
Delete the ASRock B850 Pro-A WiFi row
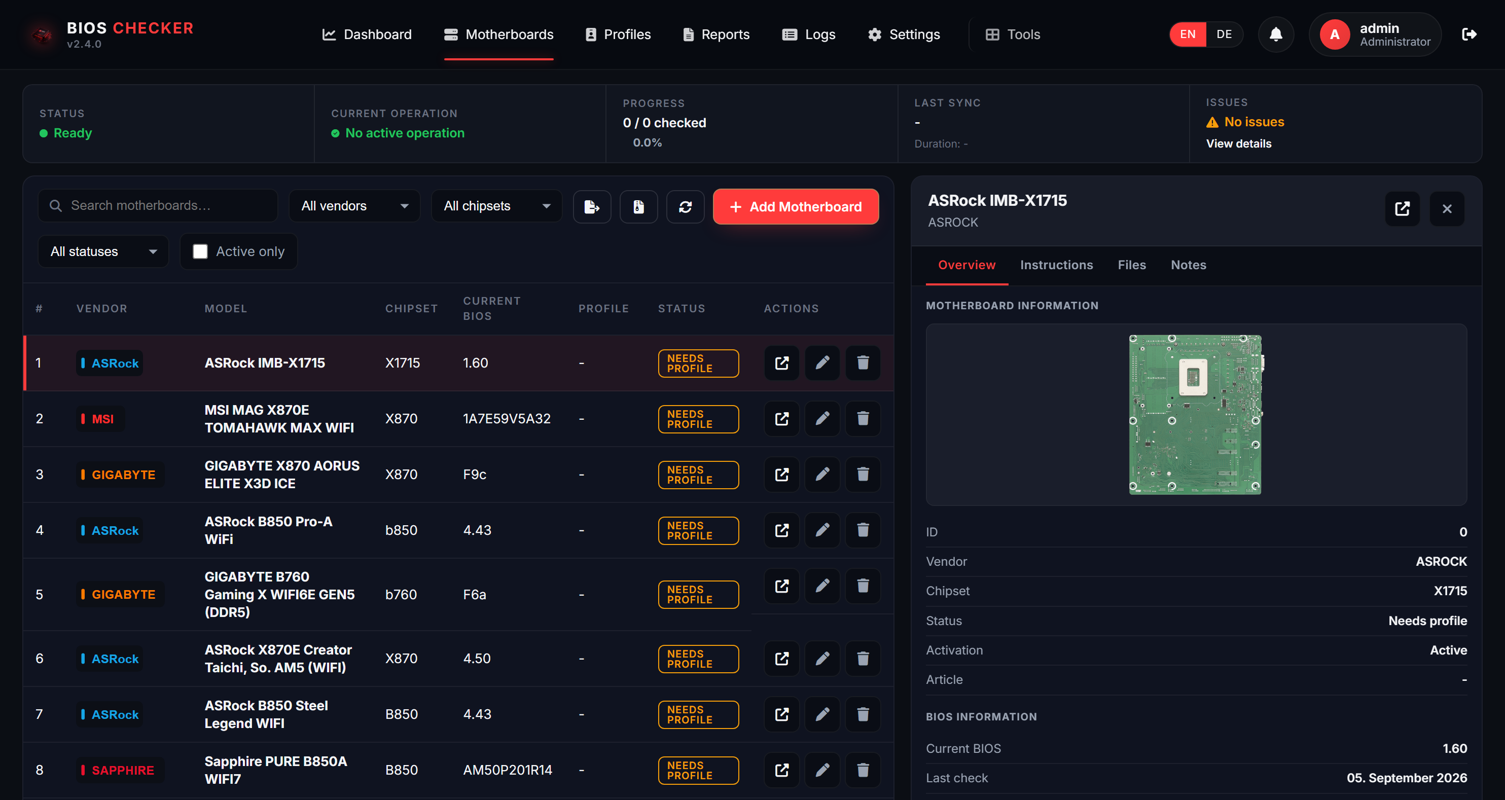pos(863,530)
